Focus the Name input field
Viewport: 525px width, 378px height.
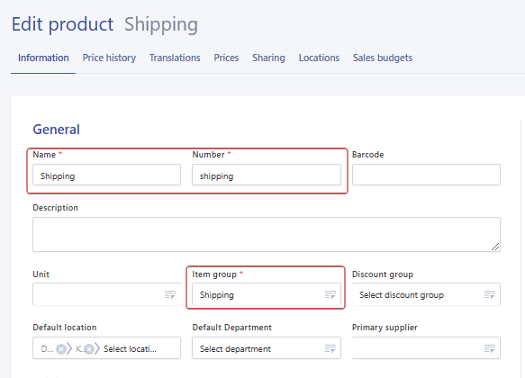click(106, 175)
